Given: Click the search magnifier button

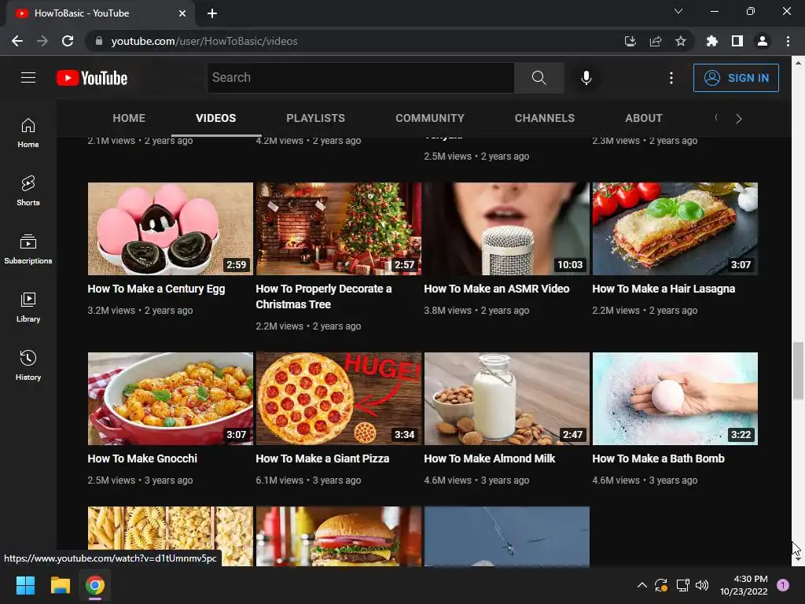Looking at the screenshot, I should [x=539, y=78].
